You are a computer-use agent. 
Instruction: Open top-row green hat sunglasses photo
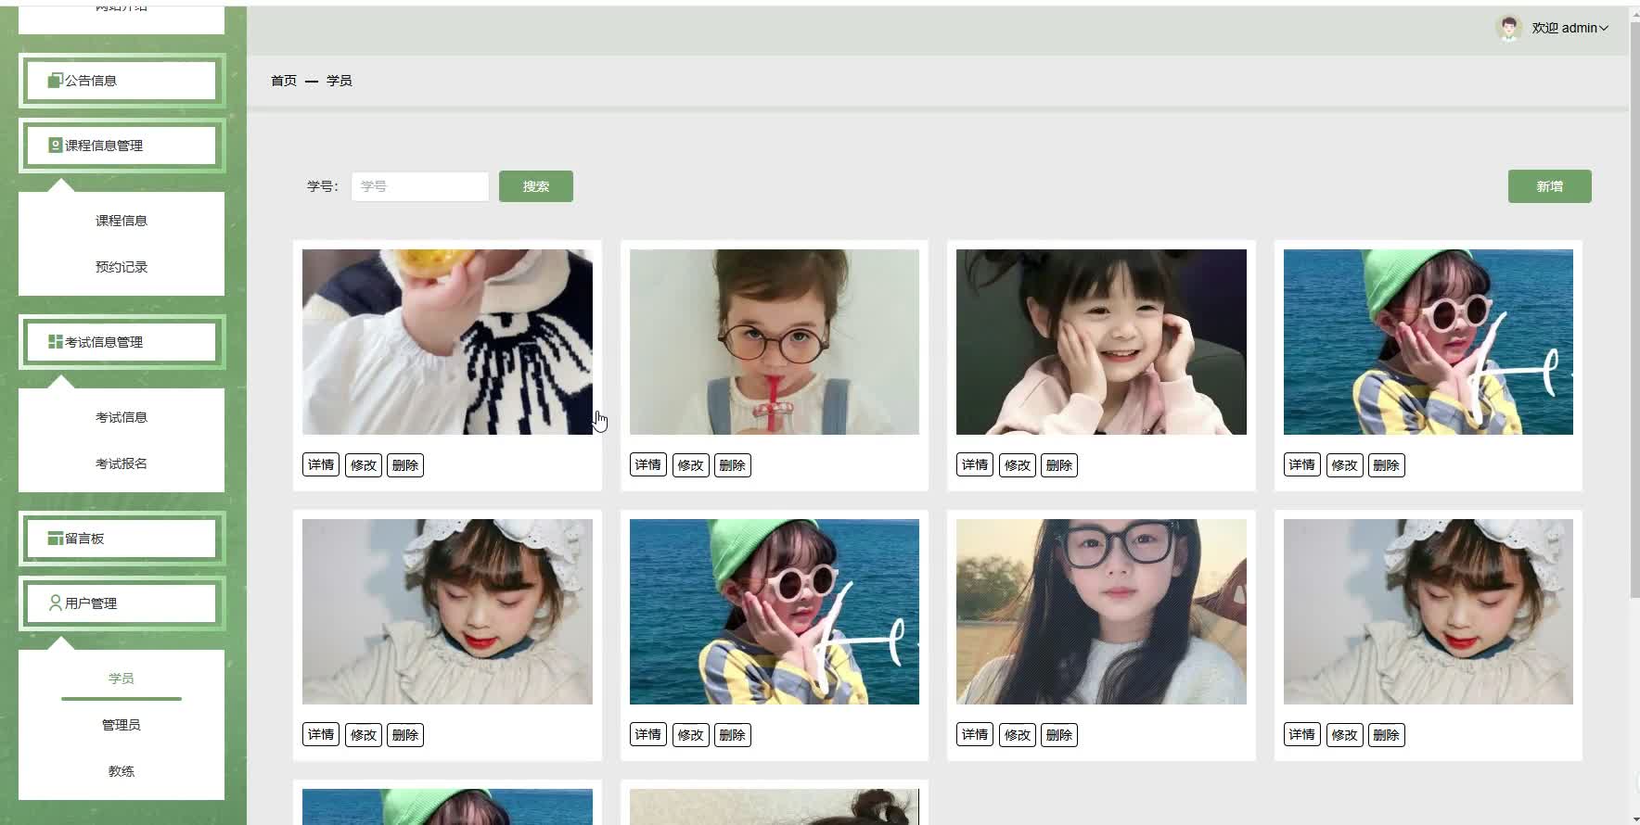[1429, 342]
